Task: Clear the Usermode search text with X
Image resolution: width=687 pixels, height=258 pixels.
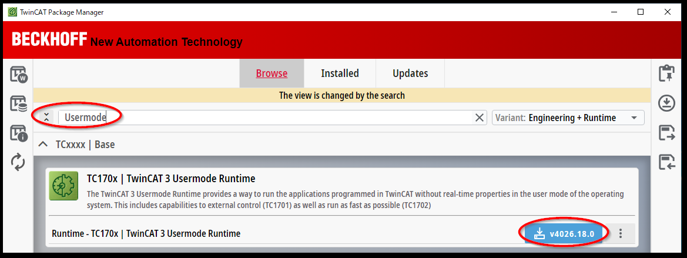Action: (x=480, y=118)
